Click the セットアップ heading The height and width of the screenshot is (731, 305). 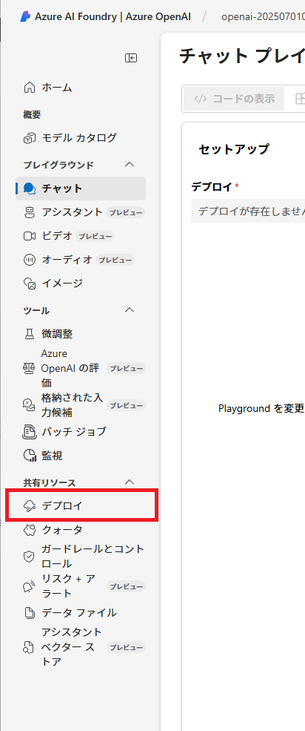pos(234,150)
